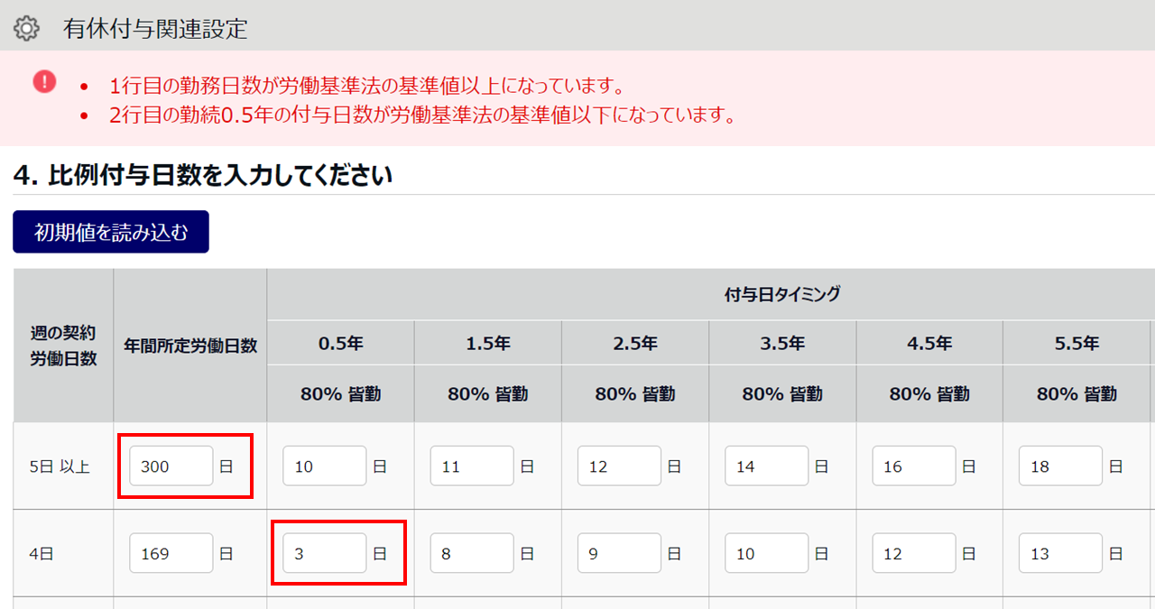Click the 4日 row label

(x=42, y=554)
